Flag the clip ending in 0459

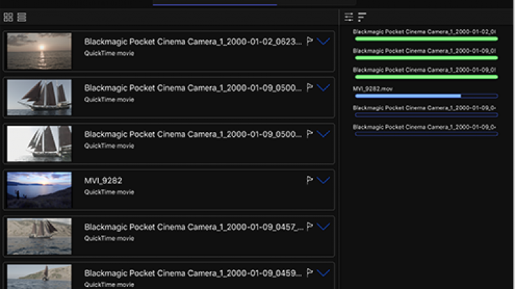[310, 273]
